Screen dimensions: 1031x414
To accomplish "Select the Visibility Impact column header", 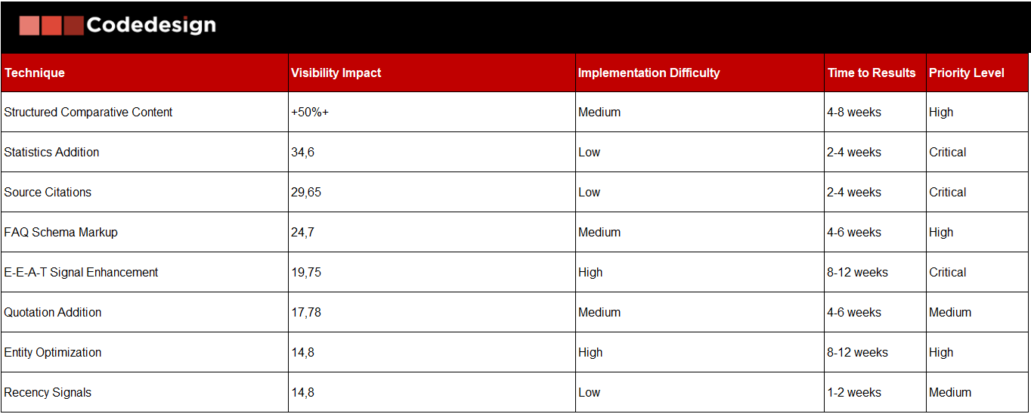I will tap(336, 73).
